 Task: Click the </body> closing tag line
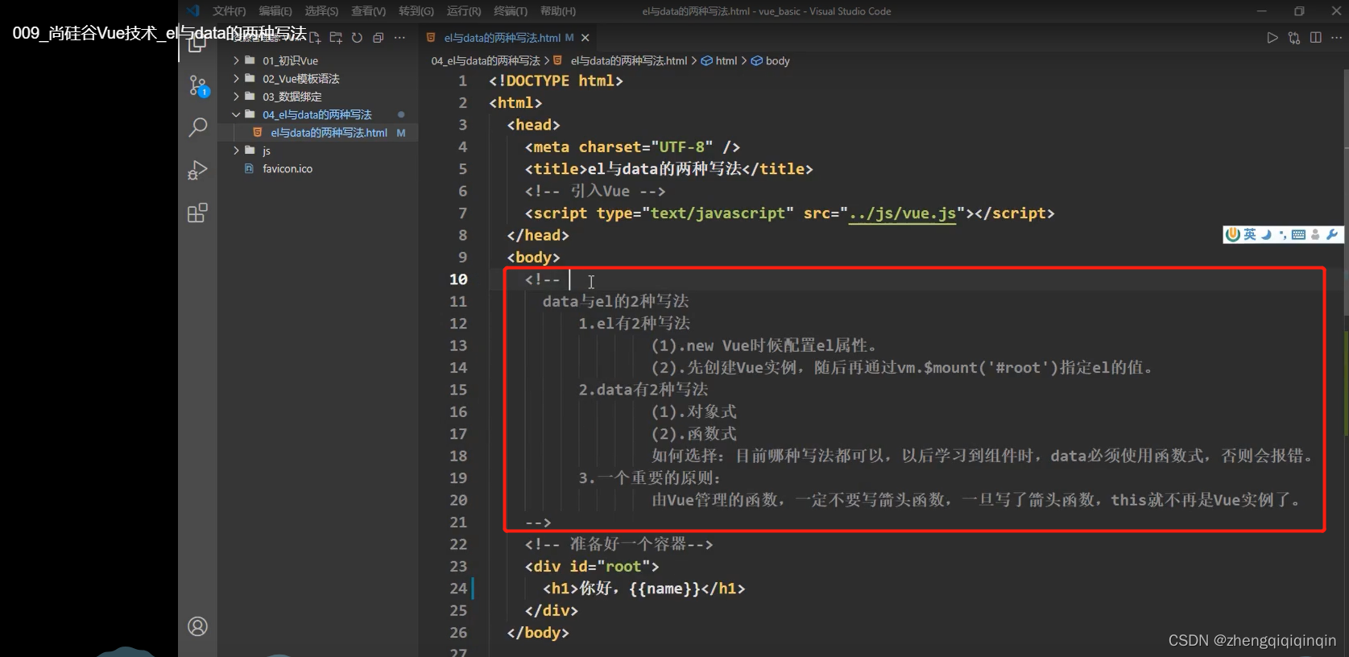coord(538,633)
